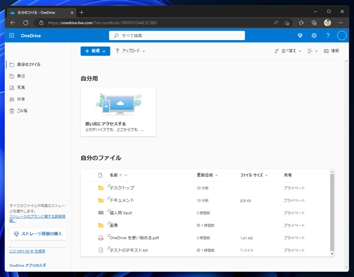This screenshot has height=277, width=354.
Task: Open the ファイル サイズ column menu
Action: click(254, 175)
